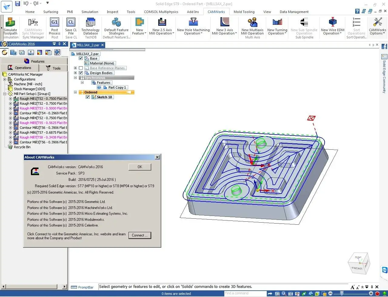Image resolution: width=388 pixels, height=297 pixels.
Task: Switch to the COMSOL Multiphysics tab
Action: click(x=161, y=12)
